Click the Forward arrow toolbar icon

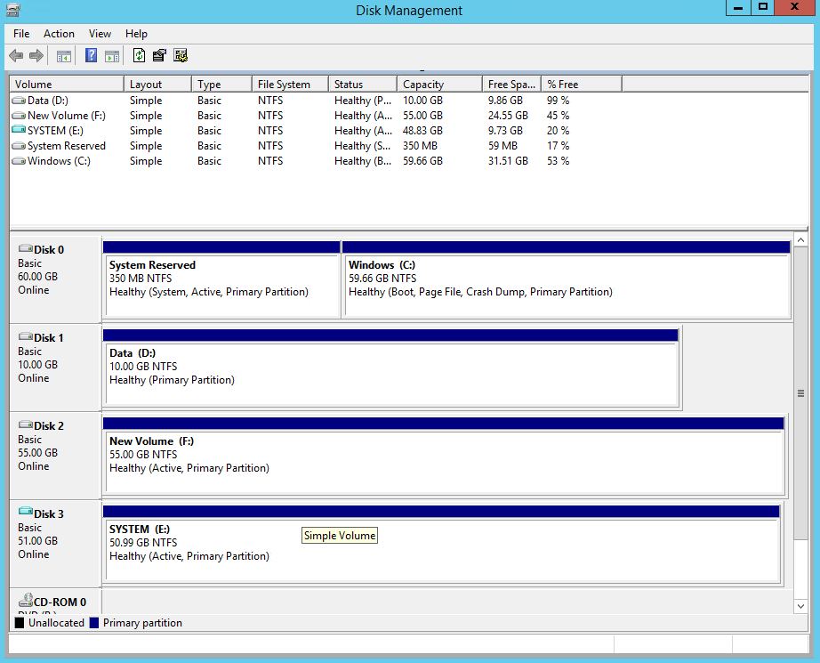coord(36,56)
